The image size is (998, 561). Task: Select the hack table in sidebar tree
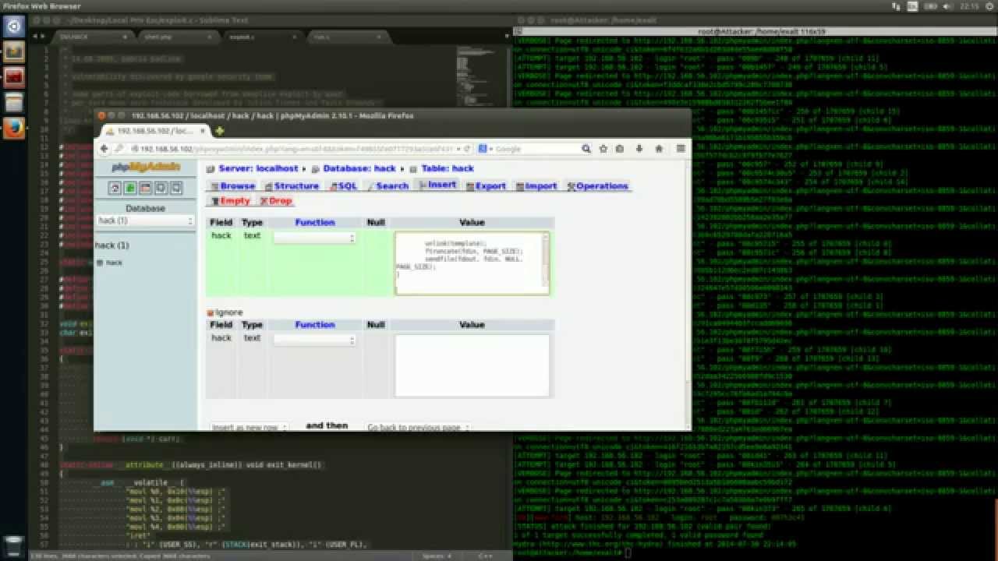click(x=114, y=263)
